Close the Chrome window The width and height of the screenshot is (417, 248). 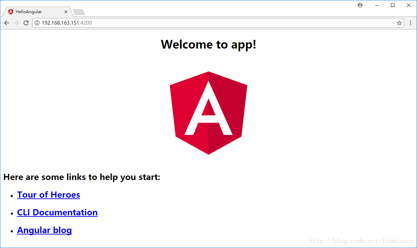pos(409,5)
